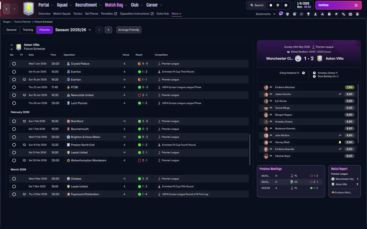Click the FCSB club badge
The image size is (367, 229).
pyautogui.click(x=68, y=87)
